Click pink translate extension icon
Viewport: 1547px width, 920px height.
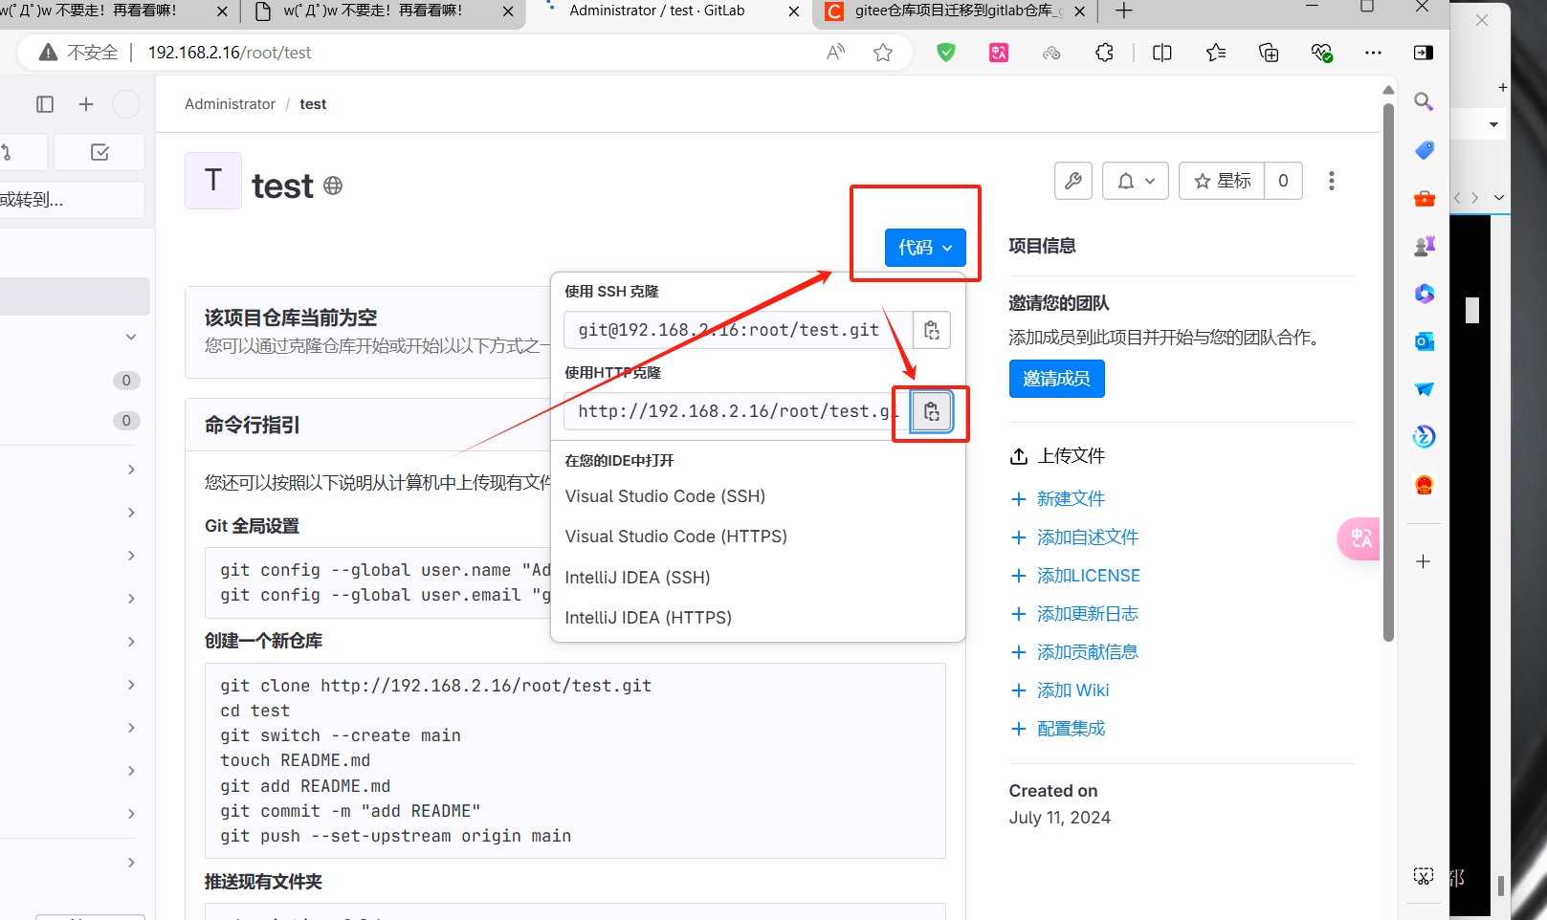[x=999, y=53]
